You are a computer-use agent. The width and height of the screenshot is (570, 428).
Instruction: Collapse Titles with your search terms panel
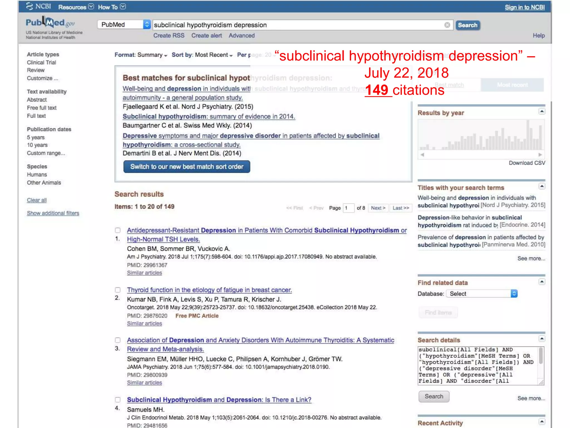[542, 186]
